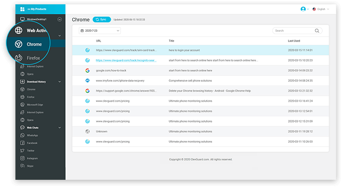Open Instagram in Web Chats
The image size is (342, 187).
[32, 158]
